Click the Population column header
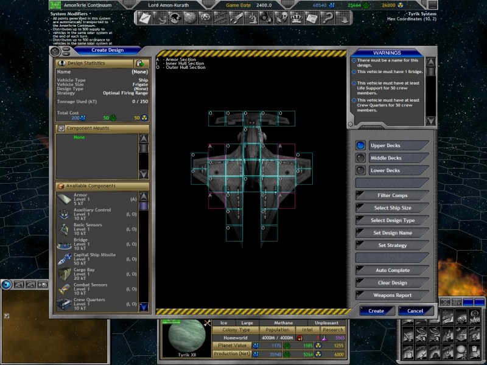This screenshot has height=365, width=487. 277,330
